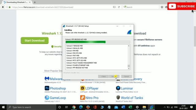Image resolution: width=196 pixels, height=110 pixels.
Task: Open Mail app on taskbar
Action: click(x=116, y=107)
